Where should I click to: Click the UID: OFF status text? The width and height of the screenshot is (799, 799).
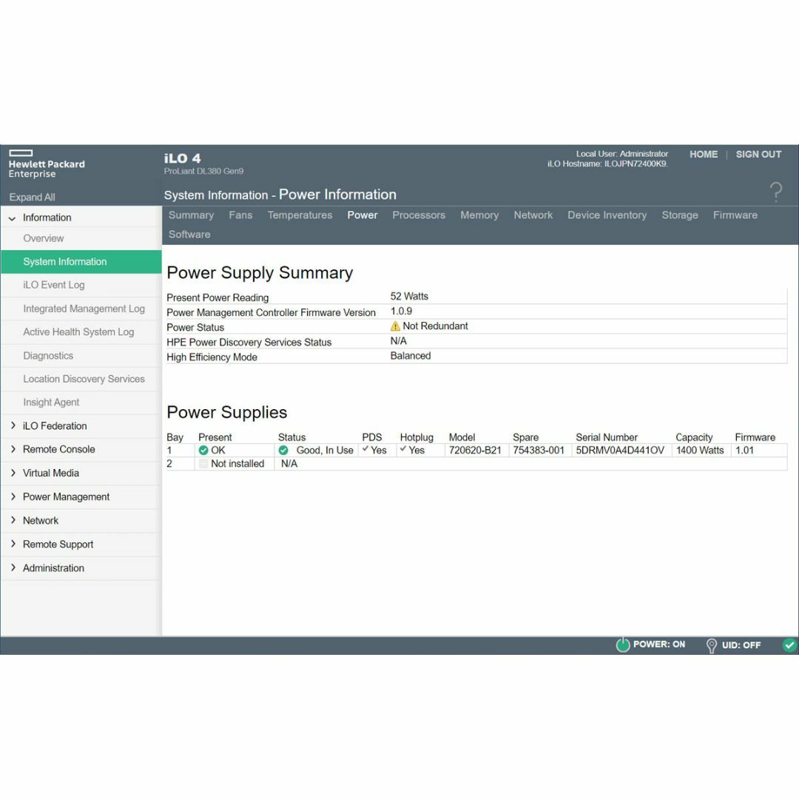coord(741,645)
